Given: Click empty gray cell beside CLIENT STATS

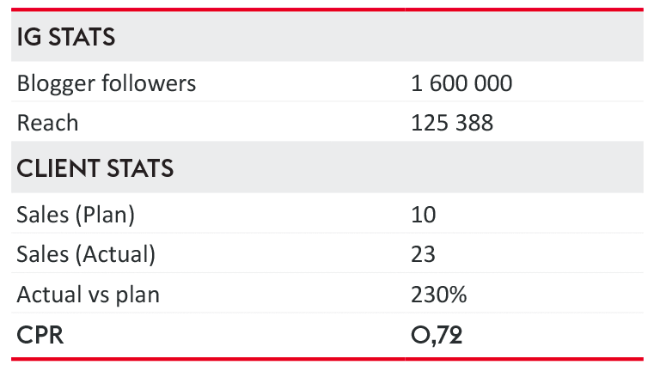Looking at the screenshot, I should (523, 168).
